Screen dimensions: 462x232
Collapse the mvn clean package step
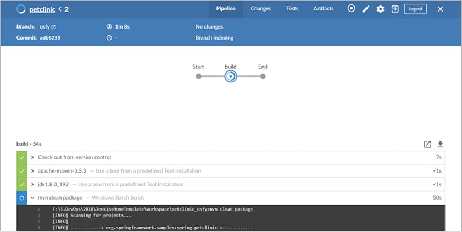(x=32, y=197)
